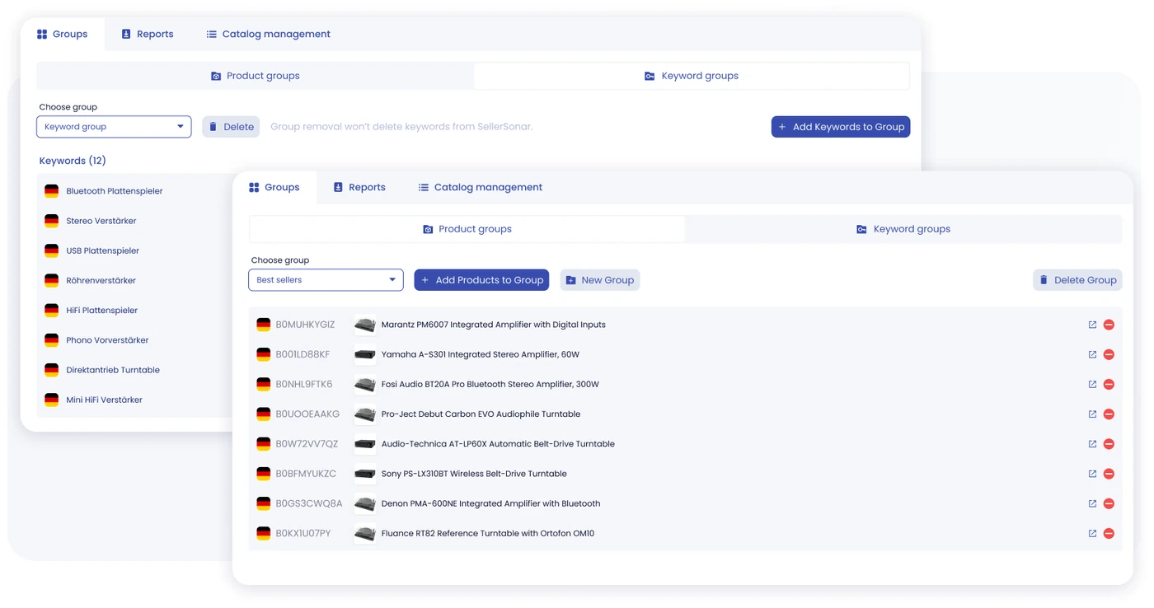Click Stereo Verstärker keyword
The image size is (1154, 608).
click(x=101, y=221)
